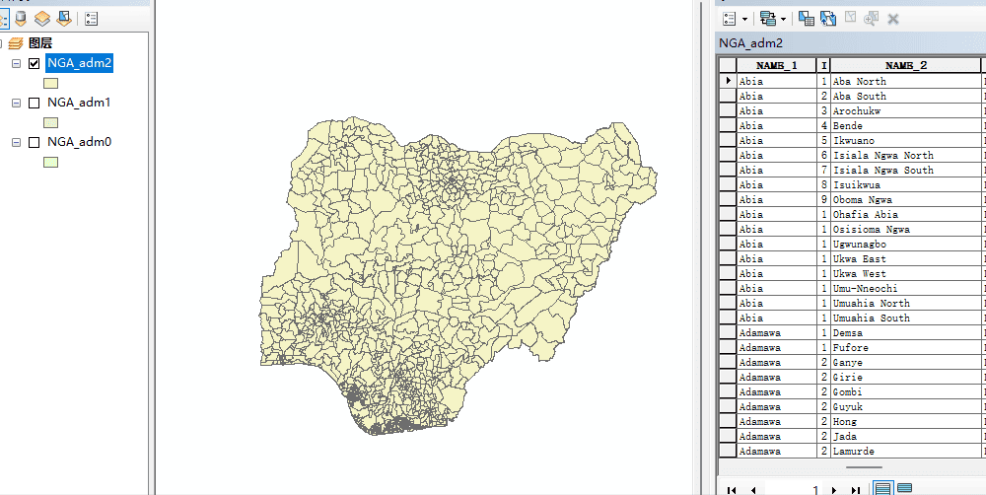Click the Ukwa West cell
986x495 pixels.
tap(906, 273)
